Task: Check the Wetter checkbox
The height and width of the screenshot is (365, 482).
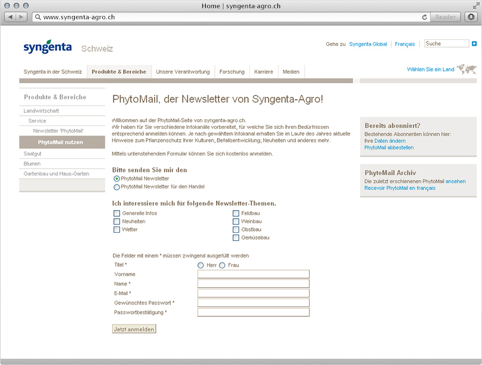Action: pyautogui.click(x=116, y=229)
